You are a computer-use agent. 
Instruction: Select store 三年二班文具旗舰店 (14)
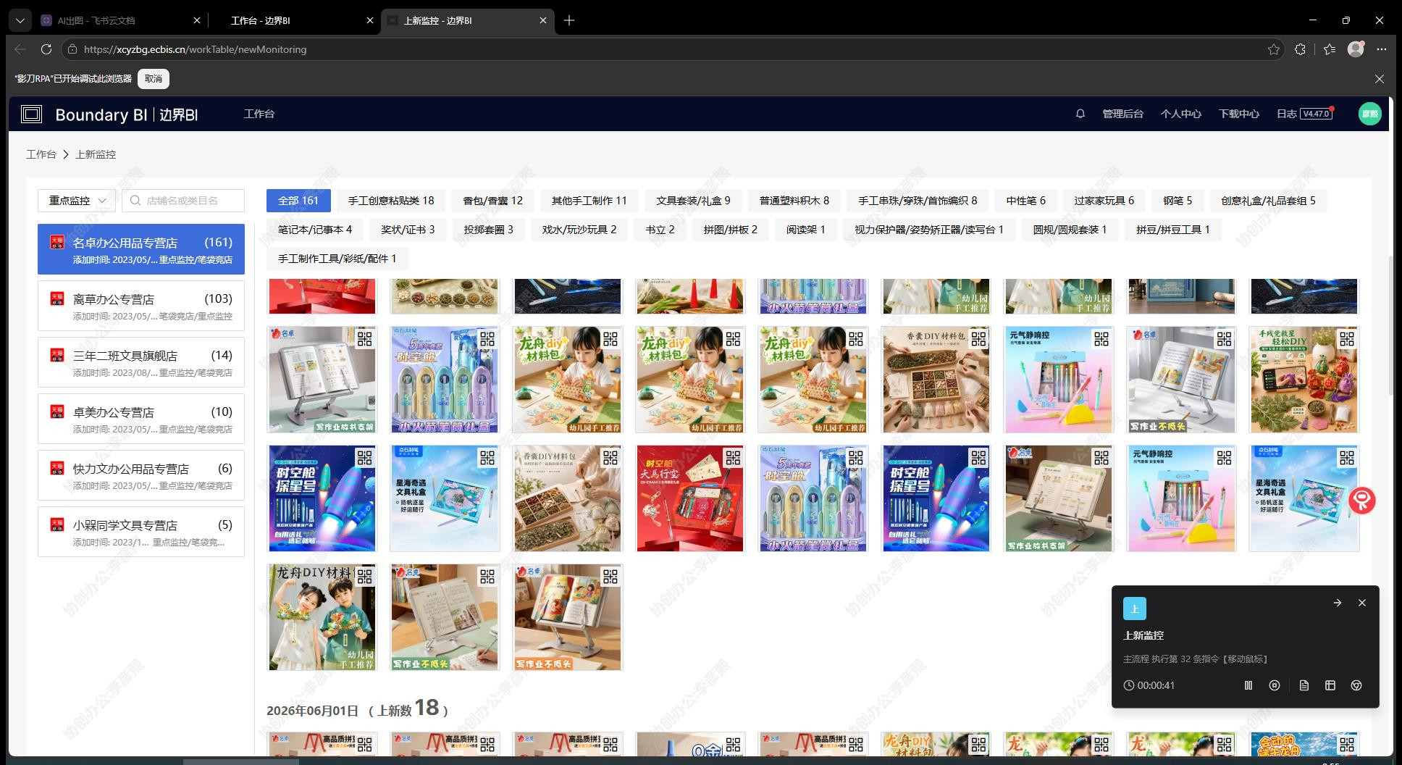(141, 362)
